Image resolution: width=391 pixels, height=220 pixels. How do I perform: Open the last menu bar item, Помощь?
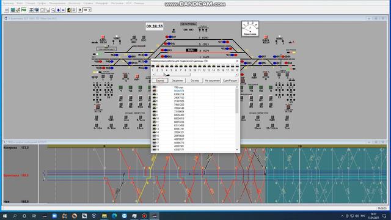click(139, 3)
